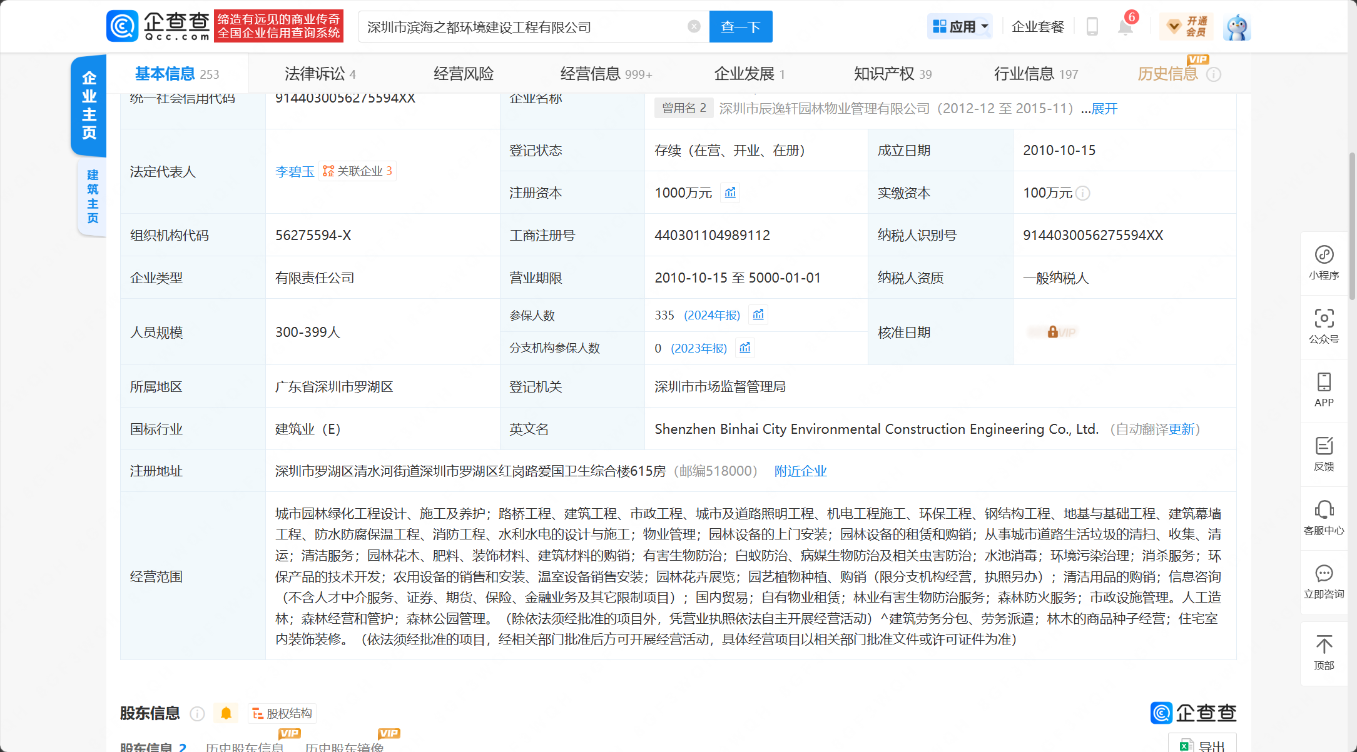Expand former names with 展开 link
Screen dimensions: 1357x752
coord(1104,109)
